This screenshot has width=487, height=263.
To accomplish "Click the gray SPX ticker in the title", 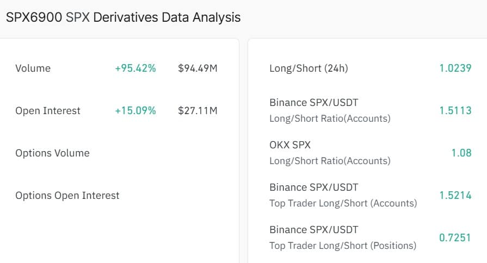I will pyautogui.click(x=78, y=17).
